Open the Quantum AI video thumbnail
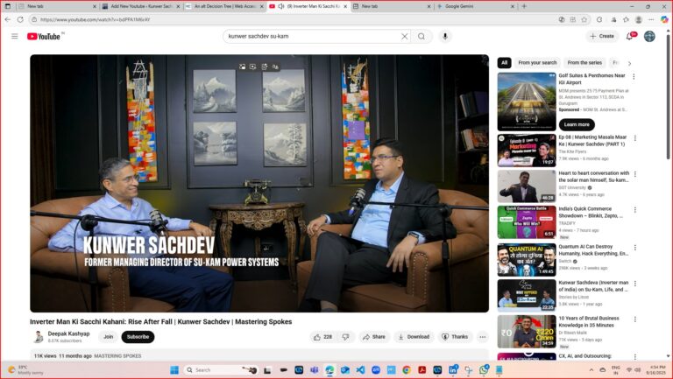This screenshot has width=673, height=379. pyautogui.click(x=527, y=260)
